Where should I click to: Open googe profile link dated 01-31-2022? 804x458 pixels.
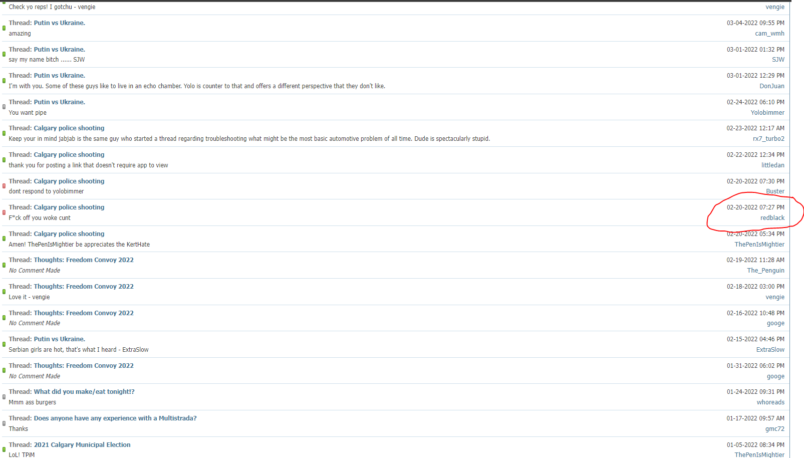[x=776, y=376]
